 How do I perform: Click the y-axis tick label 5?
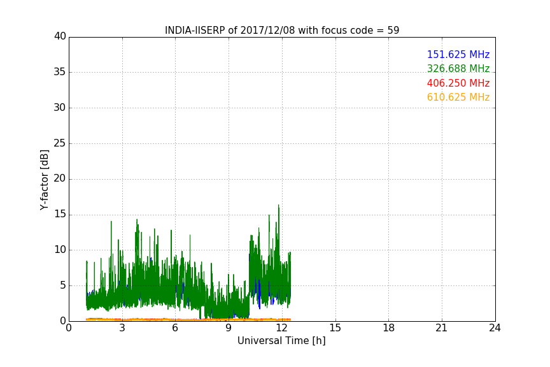tap(63, 285)
